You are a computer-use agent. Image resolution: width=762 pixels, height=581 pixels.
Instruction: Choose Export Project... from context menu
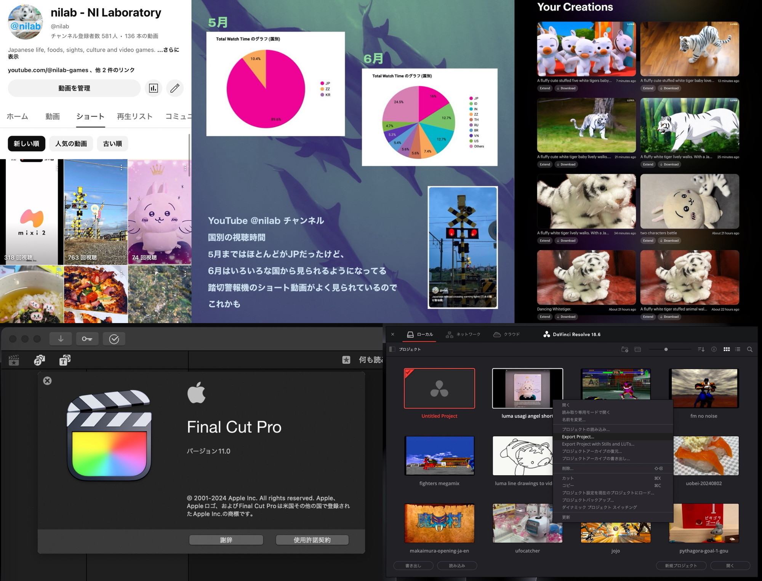tap(578, 437)
